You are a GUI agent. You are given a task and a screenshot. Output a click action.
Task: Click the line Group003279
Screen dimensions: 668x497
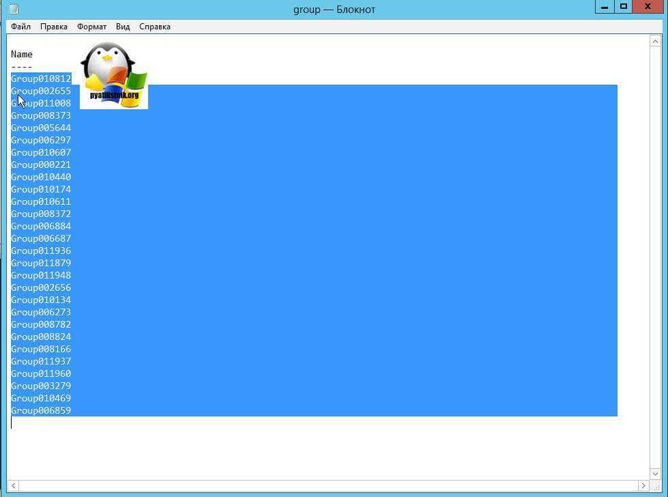41,386
